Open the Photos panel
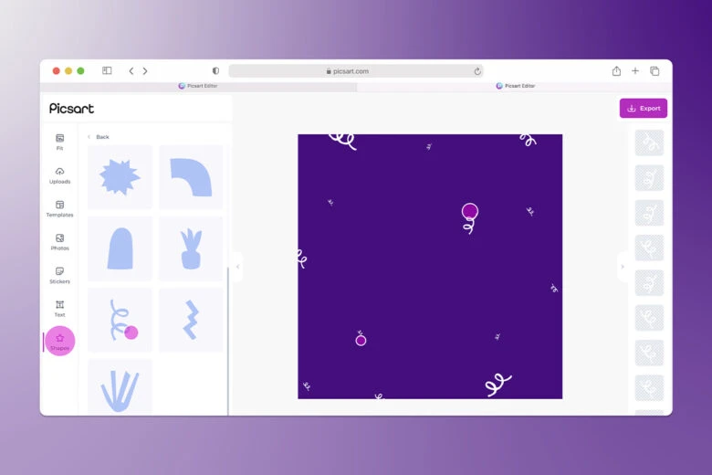 coord(59,241)
